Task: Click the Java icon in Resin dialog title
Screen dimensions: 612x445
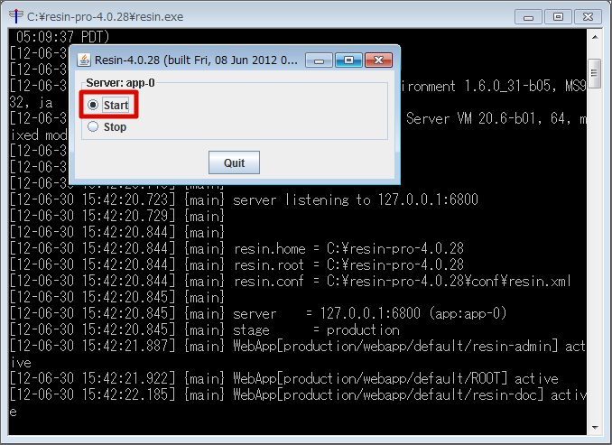Action: pos(84,60)
